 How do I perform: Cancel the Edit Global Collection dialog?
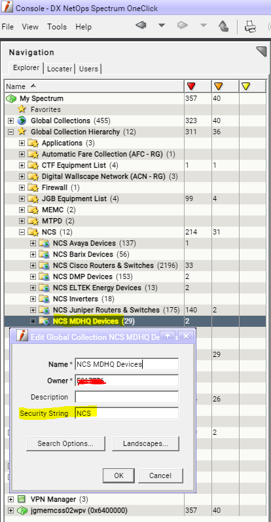[160, 475]
